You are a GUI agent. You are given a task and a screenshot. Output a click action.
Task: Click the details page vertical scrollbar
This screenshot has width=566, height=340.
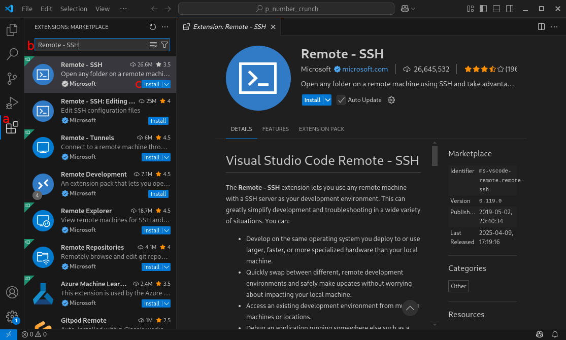point(435,156)
